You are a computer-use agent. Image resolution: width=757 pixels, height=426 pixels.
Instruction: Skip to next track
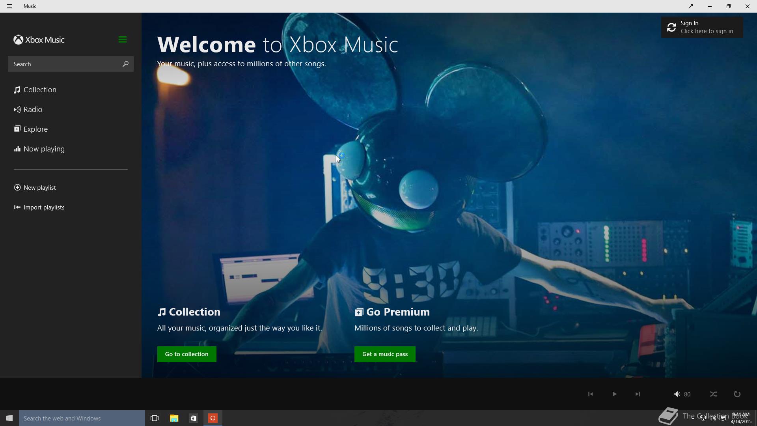(x=638, y=394)
